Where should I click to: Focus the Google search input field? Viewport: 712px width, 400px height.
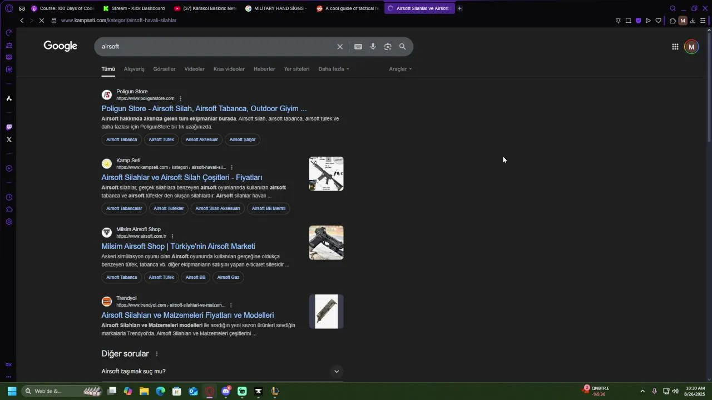(217, 47)
